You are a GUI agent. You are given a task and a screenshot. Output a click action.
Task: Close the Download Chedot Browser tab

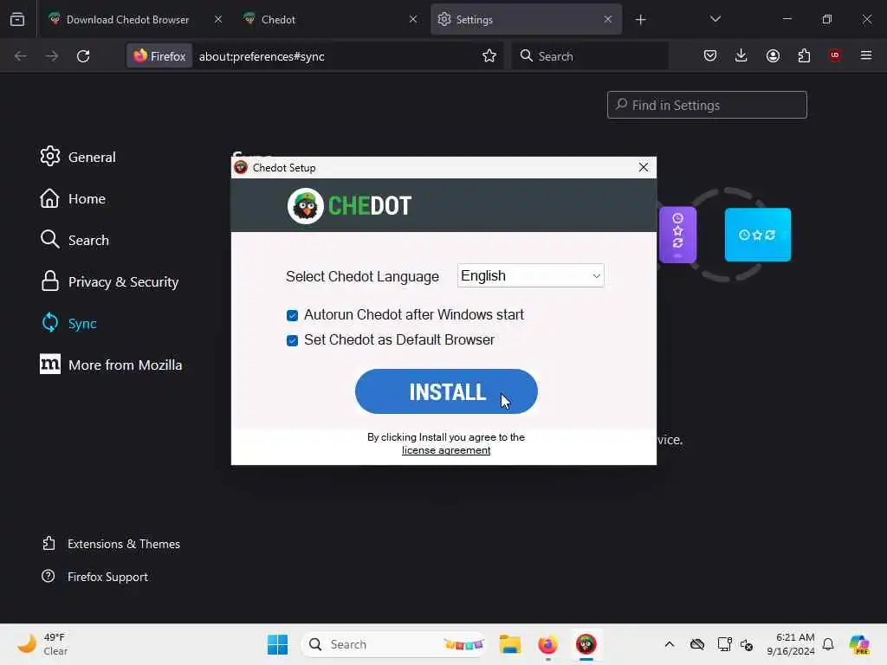tap(217, 19)
